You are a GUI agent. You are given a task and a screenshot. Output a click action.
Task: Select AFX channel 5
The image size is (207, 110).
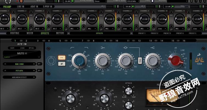point(60,41)
